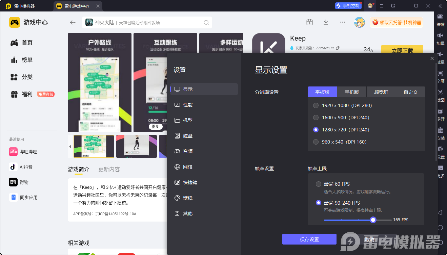
Task: Open the 性能 settings section
Action: [x=187, y=105]
